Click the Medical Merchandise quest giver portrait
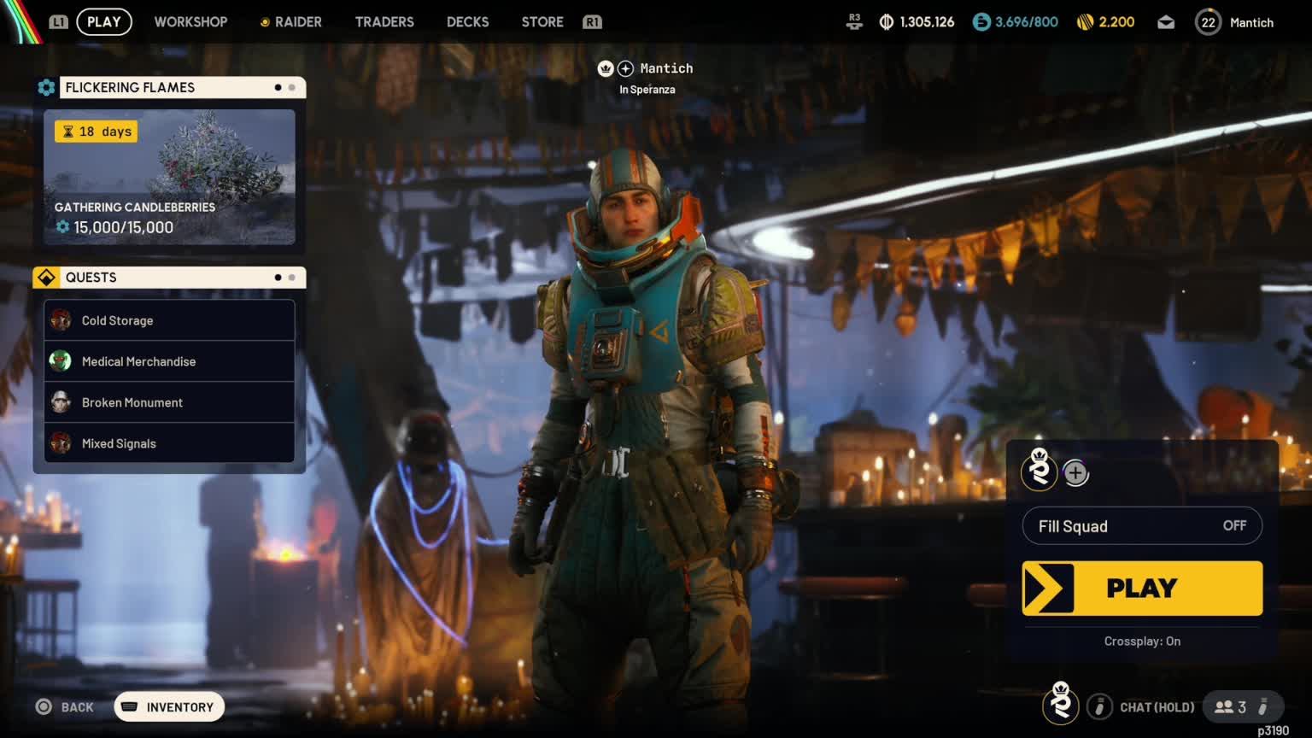 pos(61,361)
